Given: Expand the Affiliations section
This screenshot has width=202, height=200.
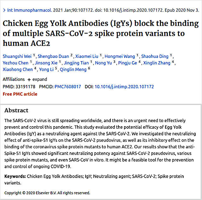Looking at the screenshot, I should coord(37,79).
